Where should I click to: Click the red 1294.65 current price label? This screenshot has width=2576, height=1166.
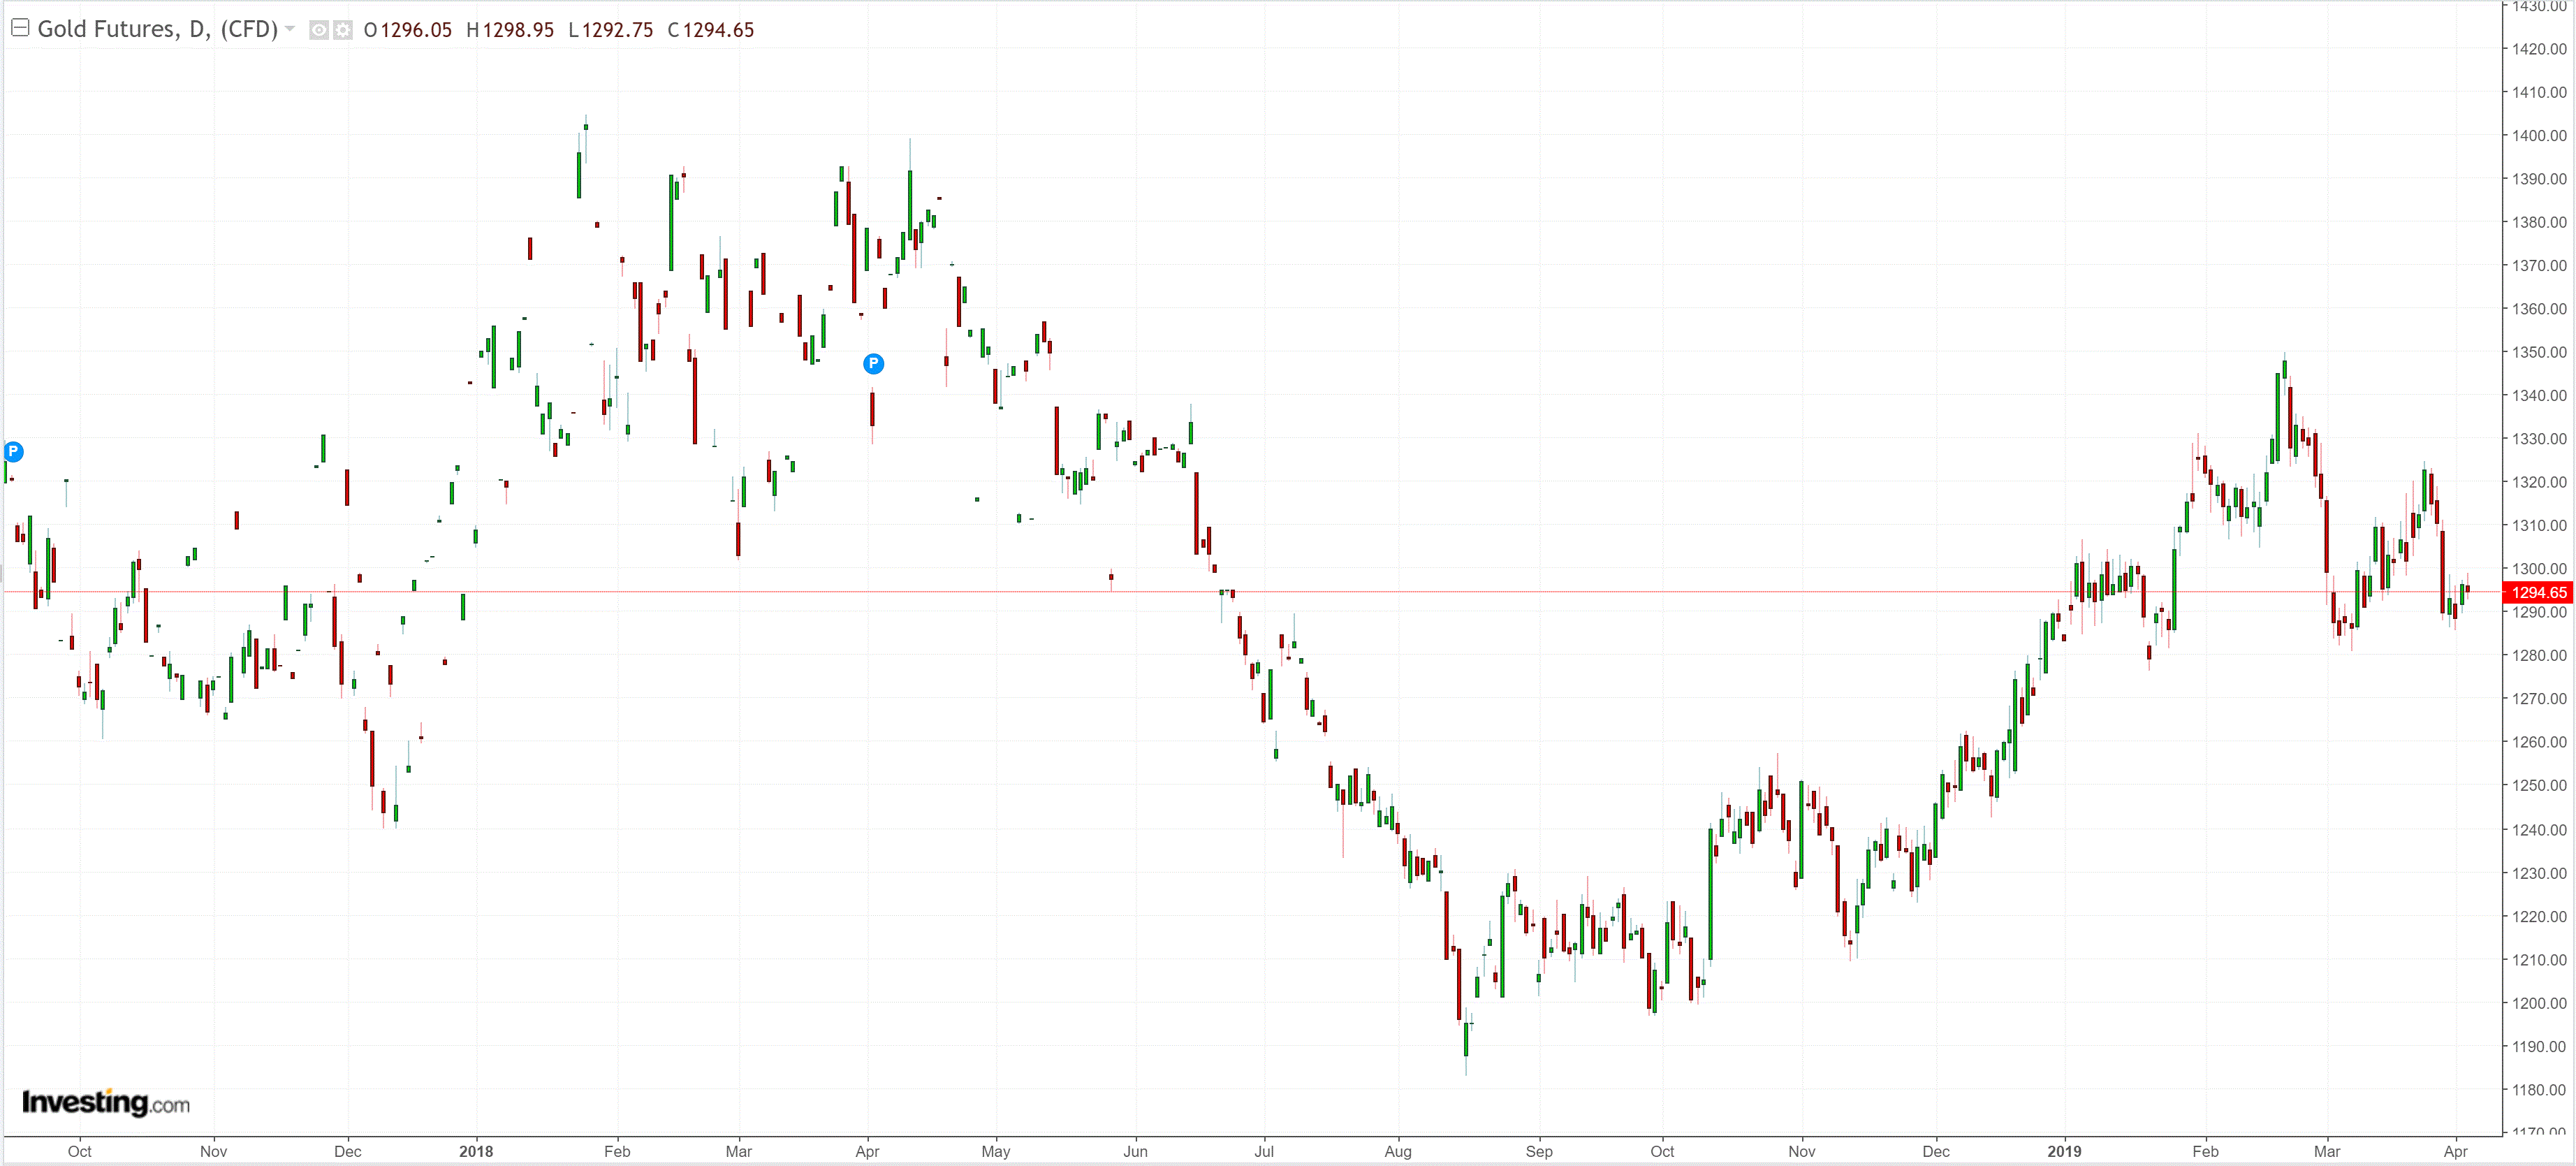point(2538,593)
